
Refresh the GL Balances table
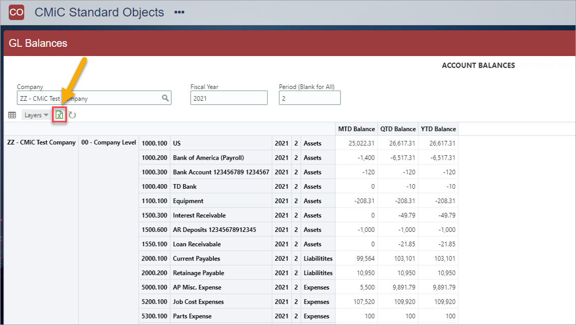72,115
